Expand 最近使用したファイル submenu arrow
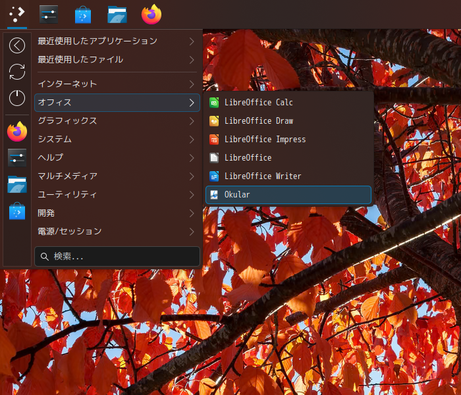This screenshot has width=461, height=395. click(x=192, y=60)
